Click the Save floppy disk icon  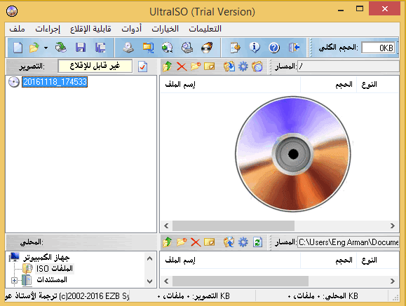[x=81, y=48]
